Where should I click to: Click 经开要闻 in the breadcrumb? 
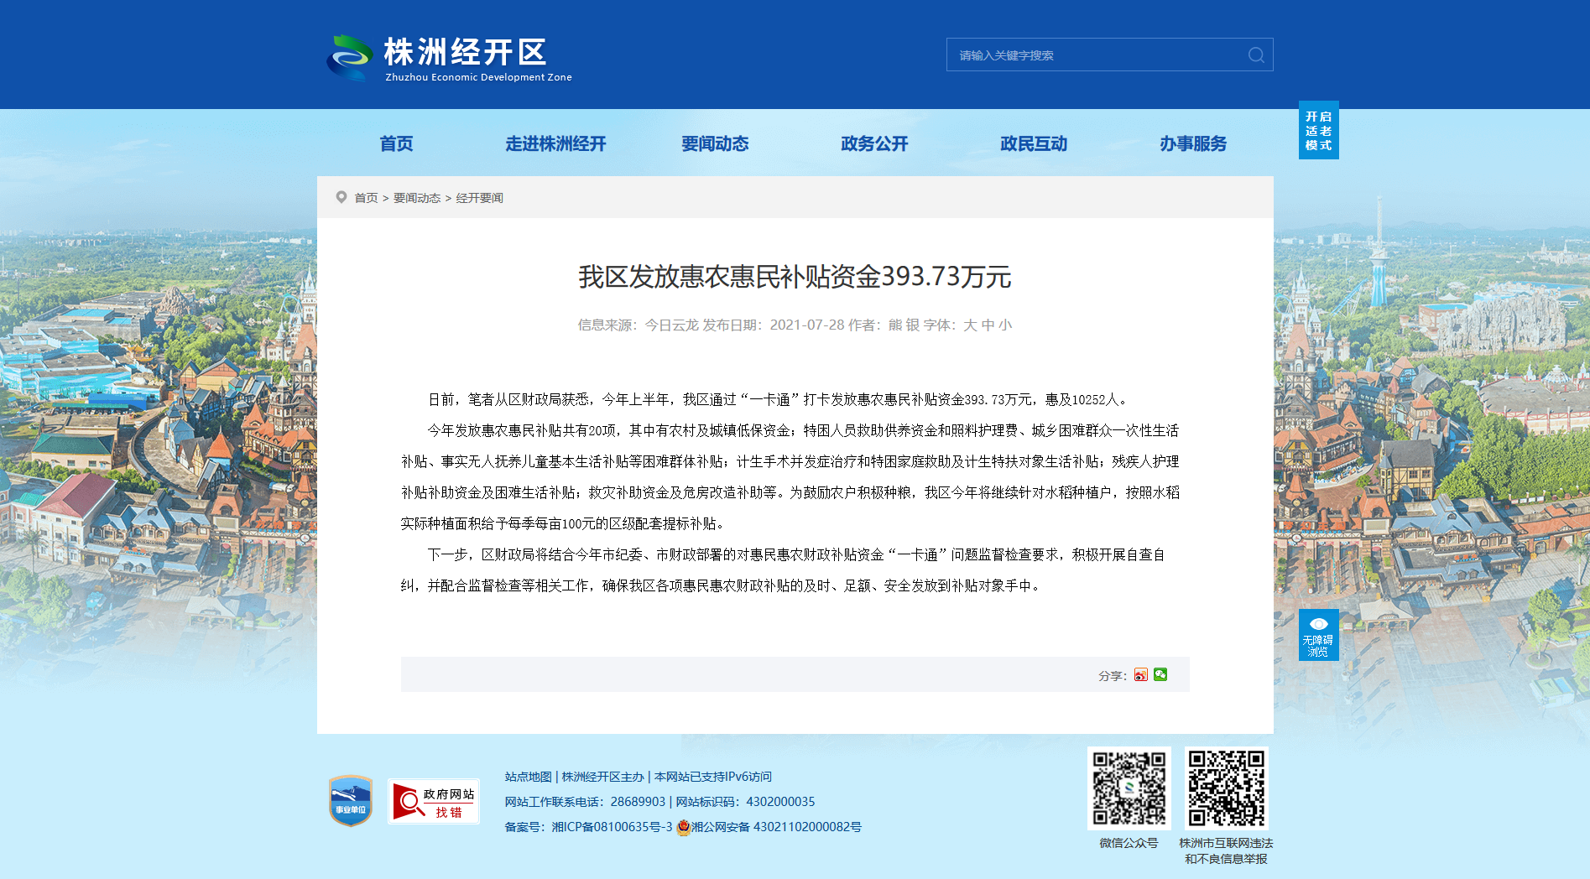pyautogui.click(x=479, y=198)
